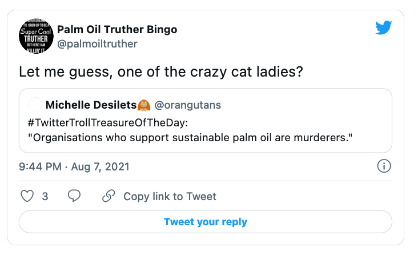Image resolution: width=418 pixels, height=259 pixels.
Task: Click the 9:44 PM Aug 7, 2021 timestamp
Action: 74,167
